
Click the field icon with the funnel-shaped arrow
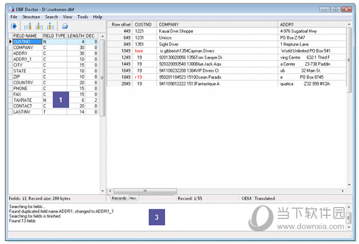click(50, 26)
